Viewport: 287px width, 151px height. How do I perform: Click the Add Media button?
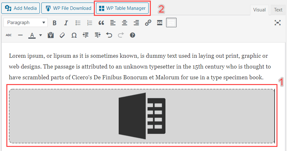point(21,8)
